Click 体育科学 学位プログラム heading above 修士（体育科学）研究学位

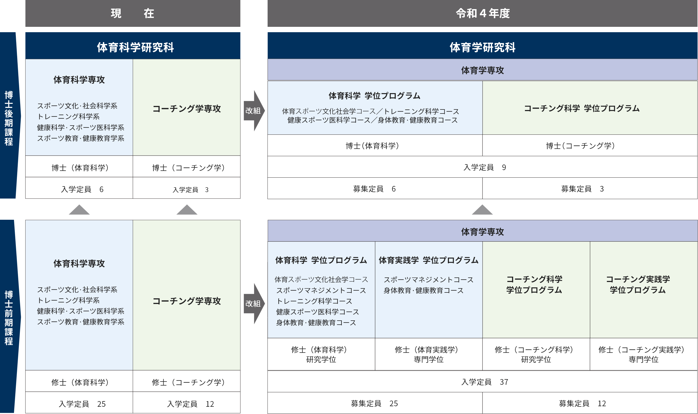tap(321, 260)
